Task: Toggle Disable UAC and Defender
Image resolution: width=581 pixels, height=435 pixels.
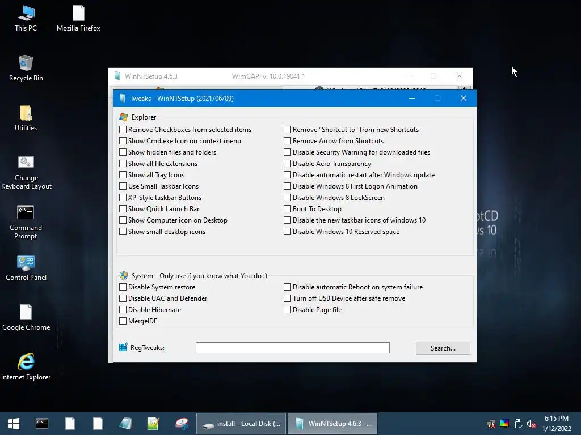Action: tap(123, 298)
